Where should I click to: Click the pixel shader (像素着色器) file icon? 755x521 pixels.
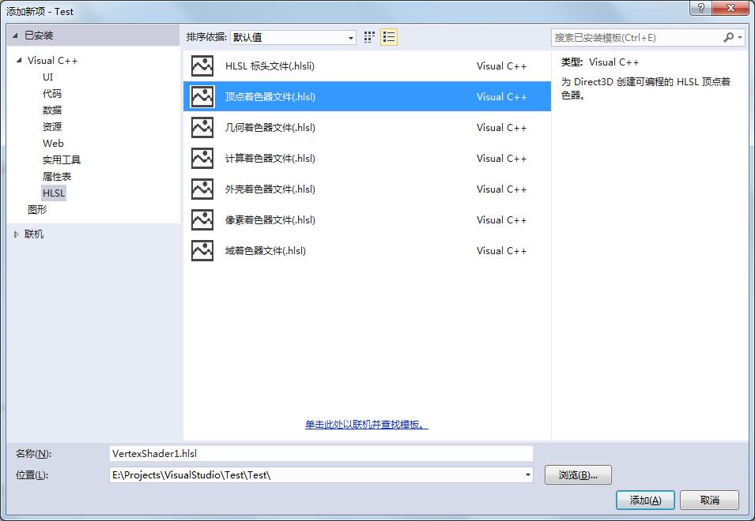click(x=202, y=219)
